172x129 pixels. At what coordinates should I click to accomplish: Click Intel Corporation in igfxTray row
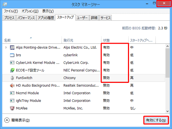[x=77, y=101]
